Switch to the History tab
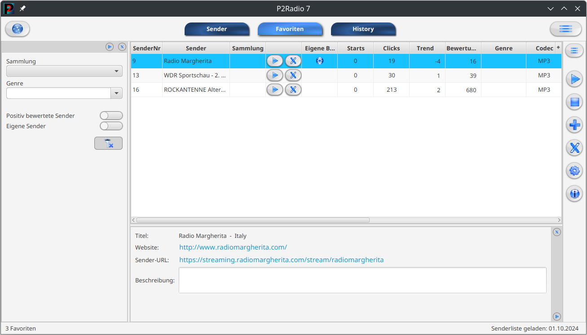The image size is (587, 335). (363, 29)
